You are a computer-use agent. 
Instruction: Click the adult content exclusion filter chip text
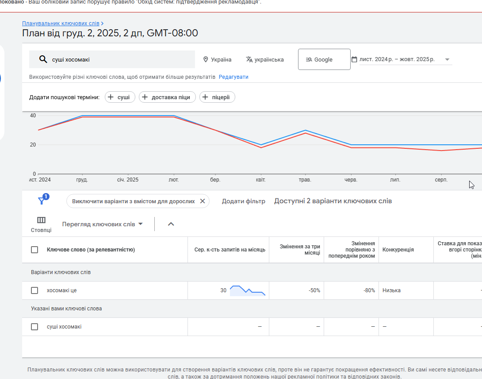pos(134,201)
